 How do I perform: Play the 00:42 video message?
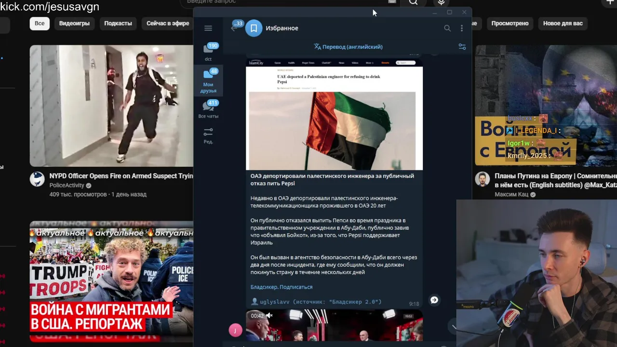point(334,325)
